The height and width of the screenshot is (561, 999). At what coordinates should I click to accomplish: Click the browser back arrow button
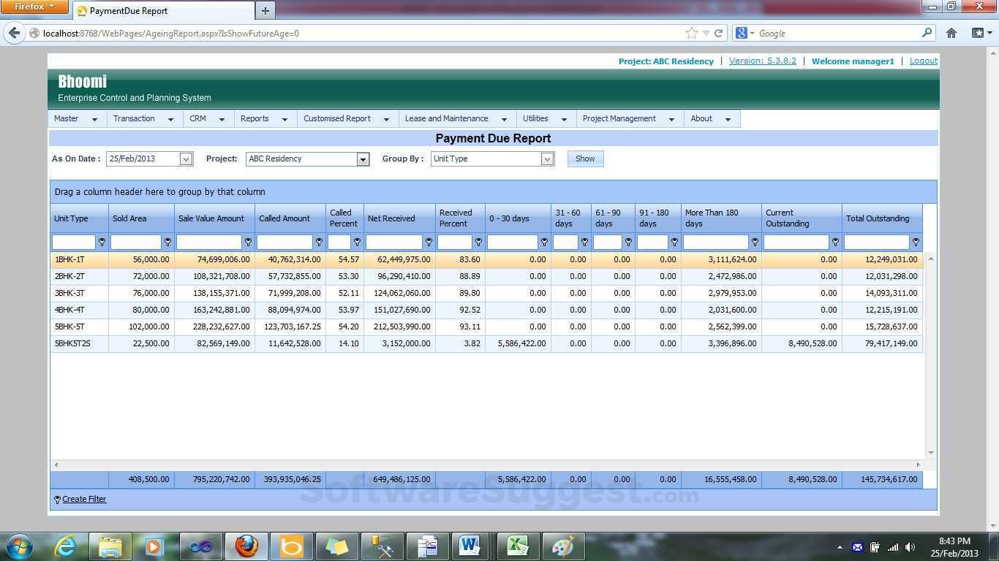click(15, 33)
